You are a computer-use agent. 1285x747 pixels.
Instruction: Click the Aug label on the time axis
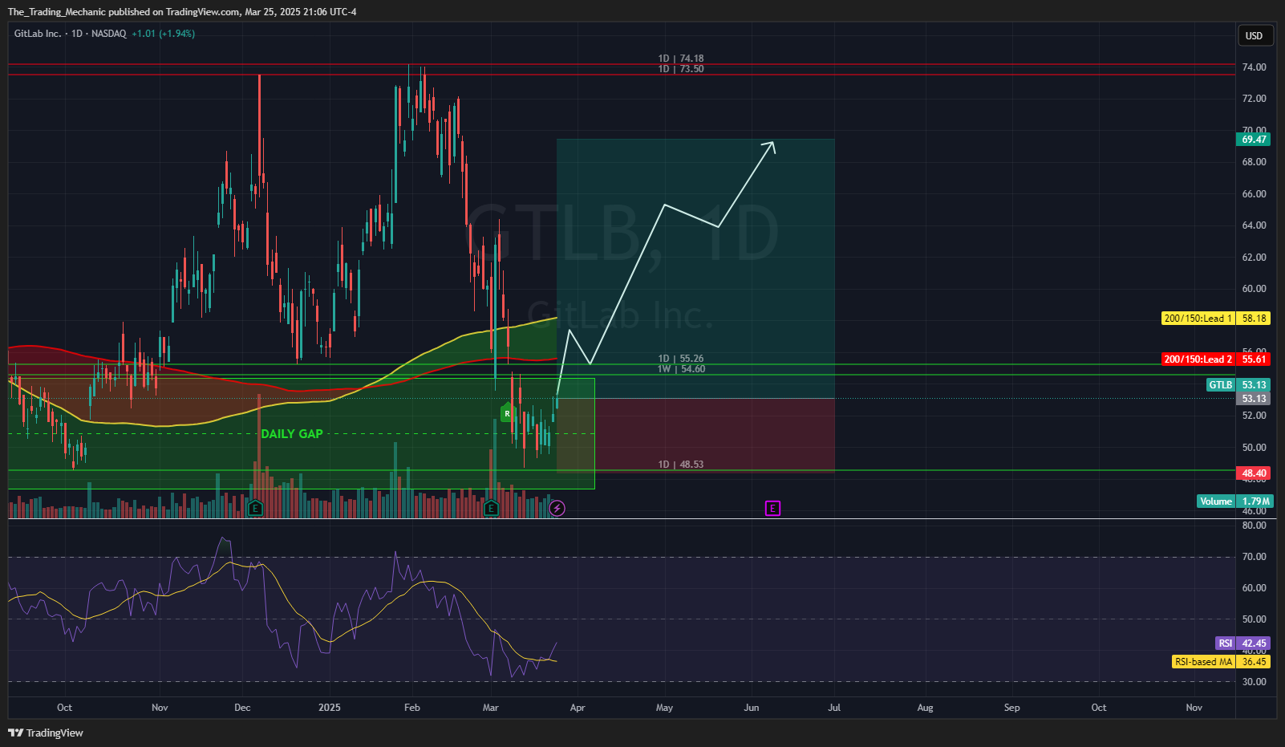coord(926,708)
